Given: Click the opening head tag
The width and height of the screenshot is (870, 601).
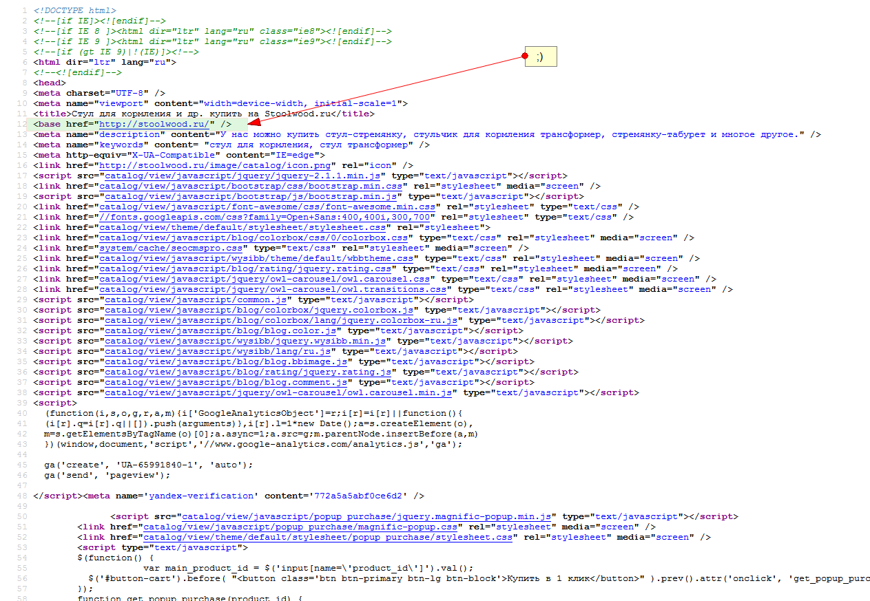Looking at the screenshot, I should (x=50, y=83).
